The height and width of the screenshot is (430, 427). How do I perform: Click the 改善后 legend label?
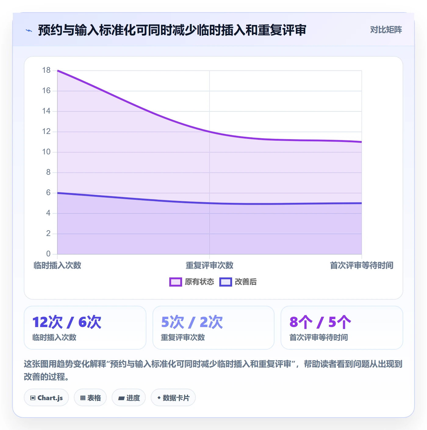coord(246,282)
